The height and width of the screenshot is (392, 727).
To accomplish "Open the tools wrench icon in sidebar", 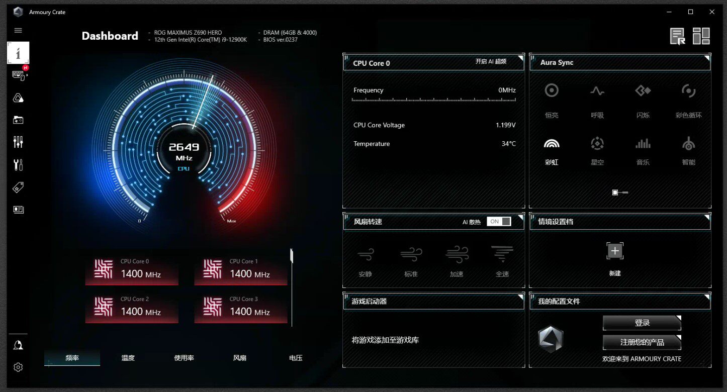I will click(18, 165).
